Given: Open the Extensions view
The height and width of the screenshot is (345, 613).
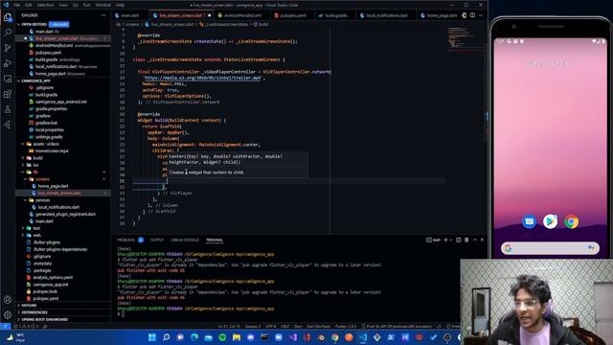Looking at the screenshot, I should point(8,94).
